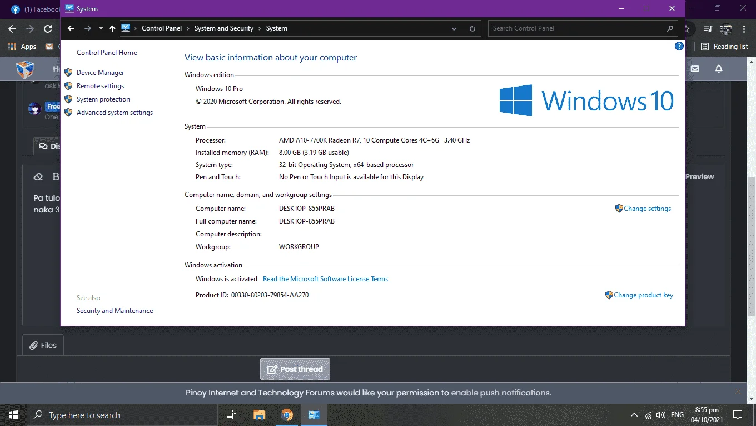Click the user avatar in the forum post

(x=35, y=108)
